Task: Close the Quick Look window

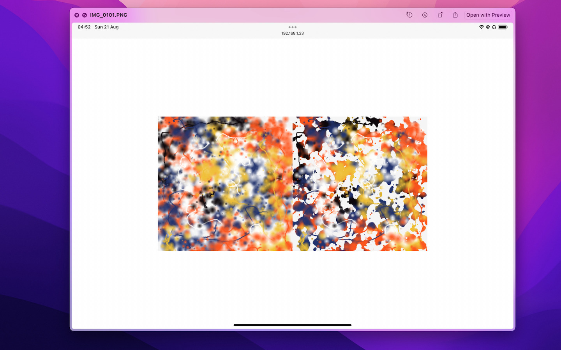Action: [x=77, y=15]
